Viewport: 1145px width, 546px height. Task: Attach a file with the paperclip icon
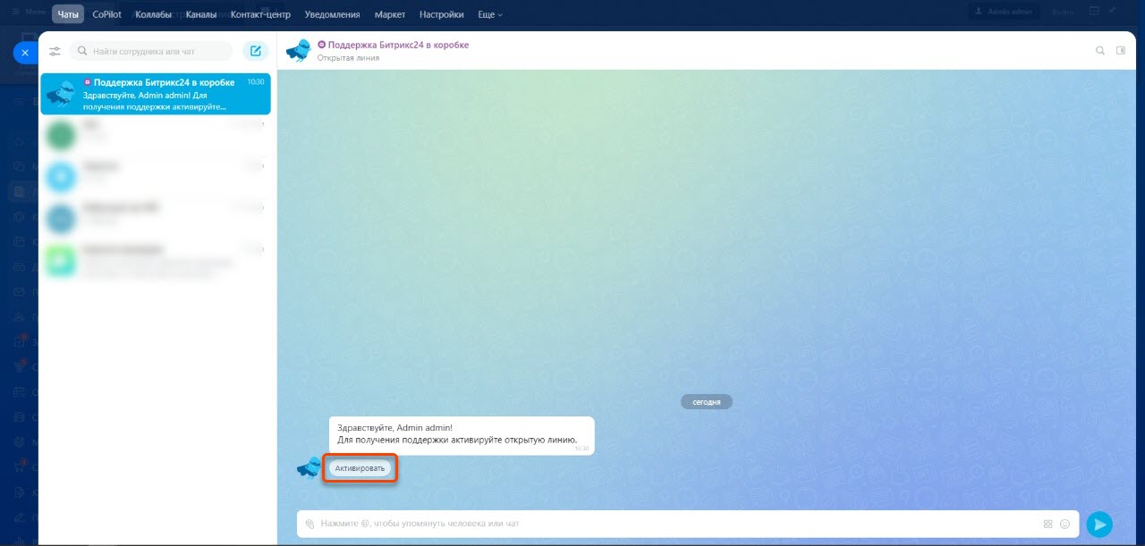click(x=310, y=524)
